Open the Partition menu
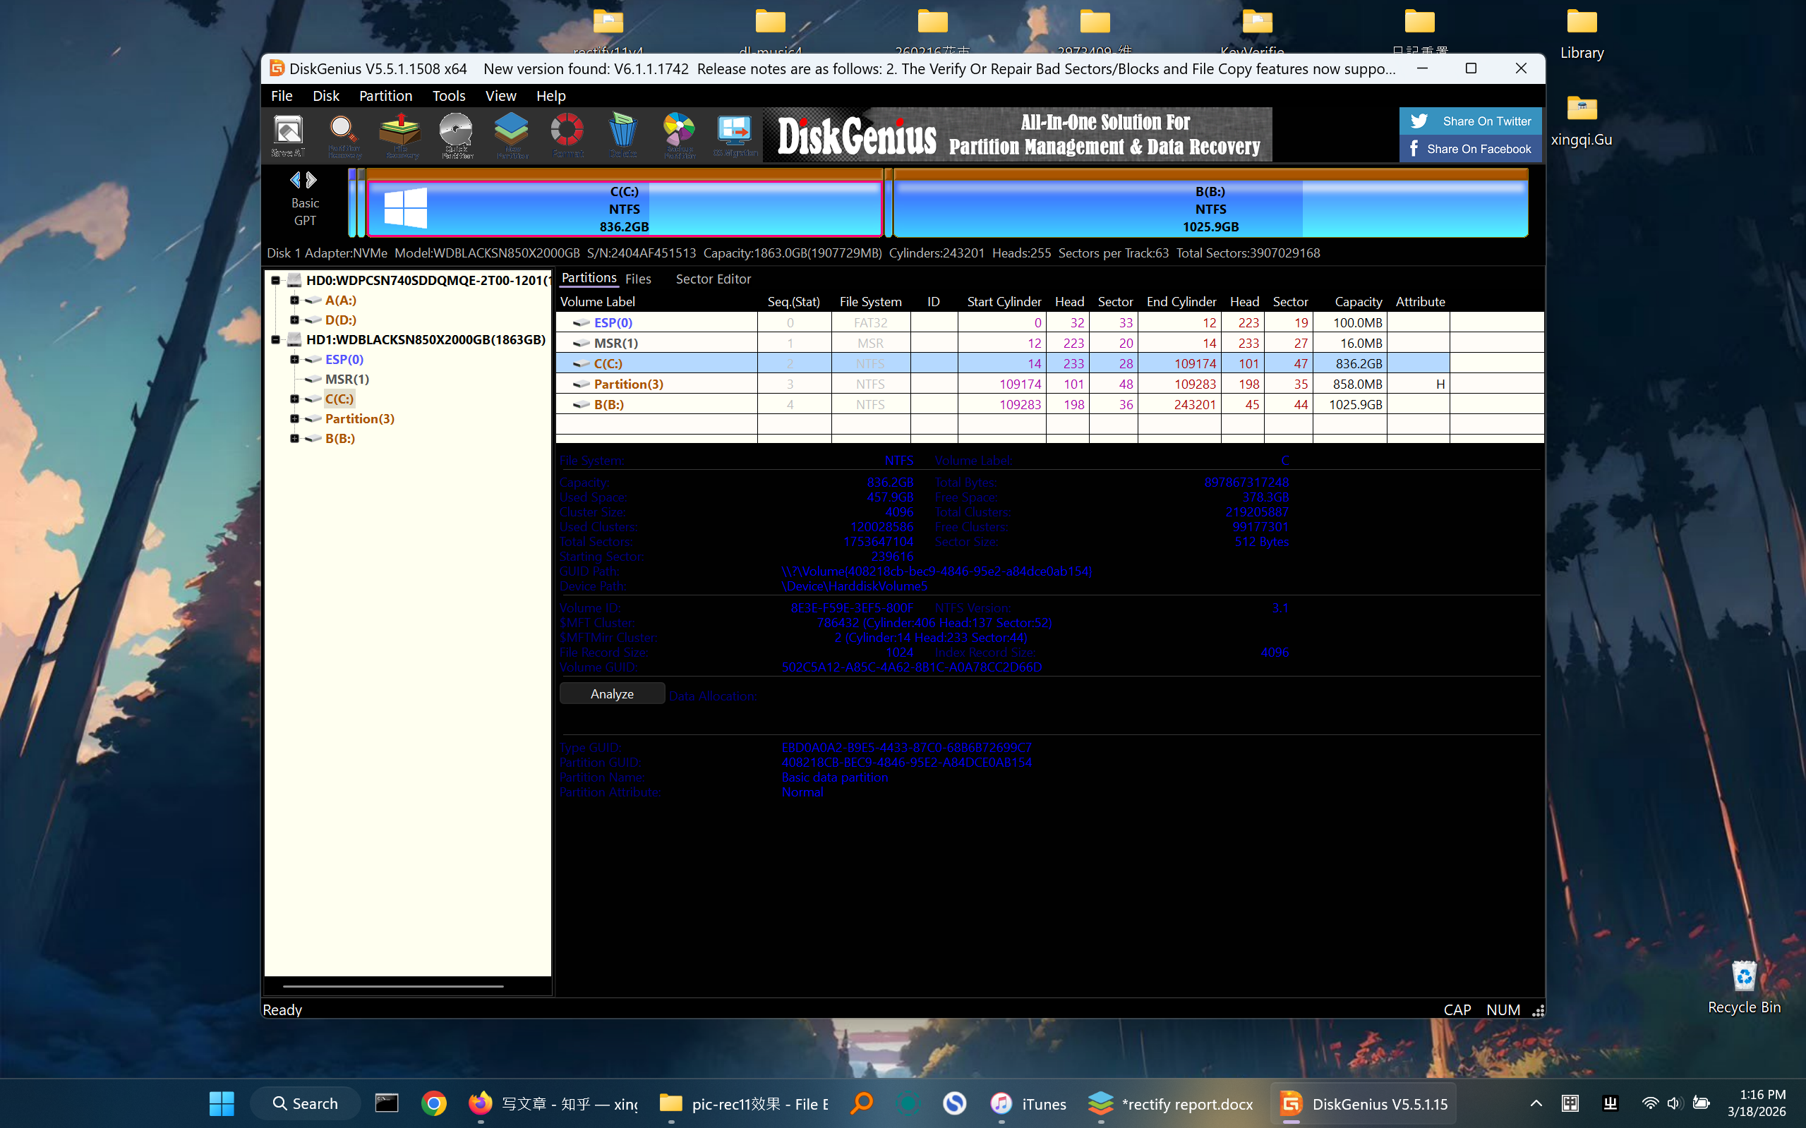Screen dimensions: 1806x1128 [x=385, y=95]
